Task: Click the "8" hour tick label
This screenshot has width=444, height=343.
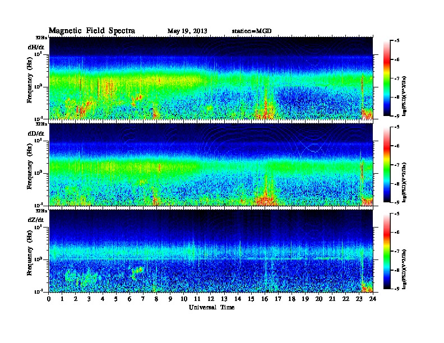Action: (x=156, y=299)
